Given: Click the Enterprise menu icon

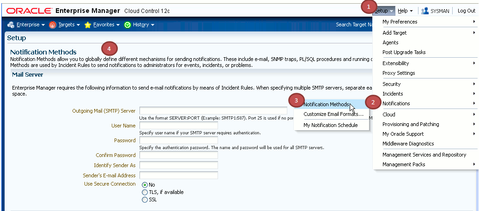Looking at the screenshot, I should (x=11, y=25).
